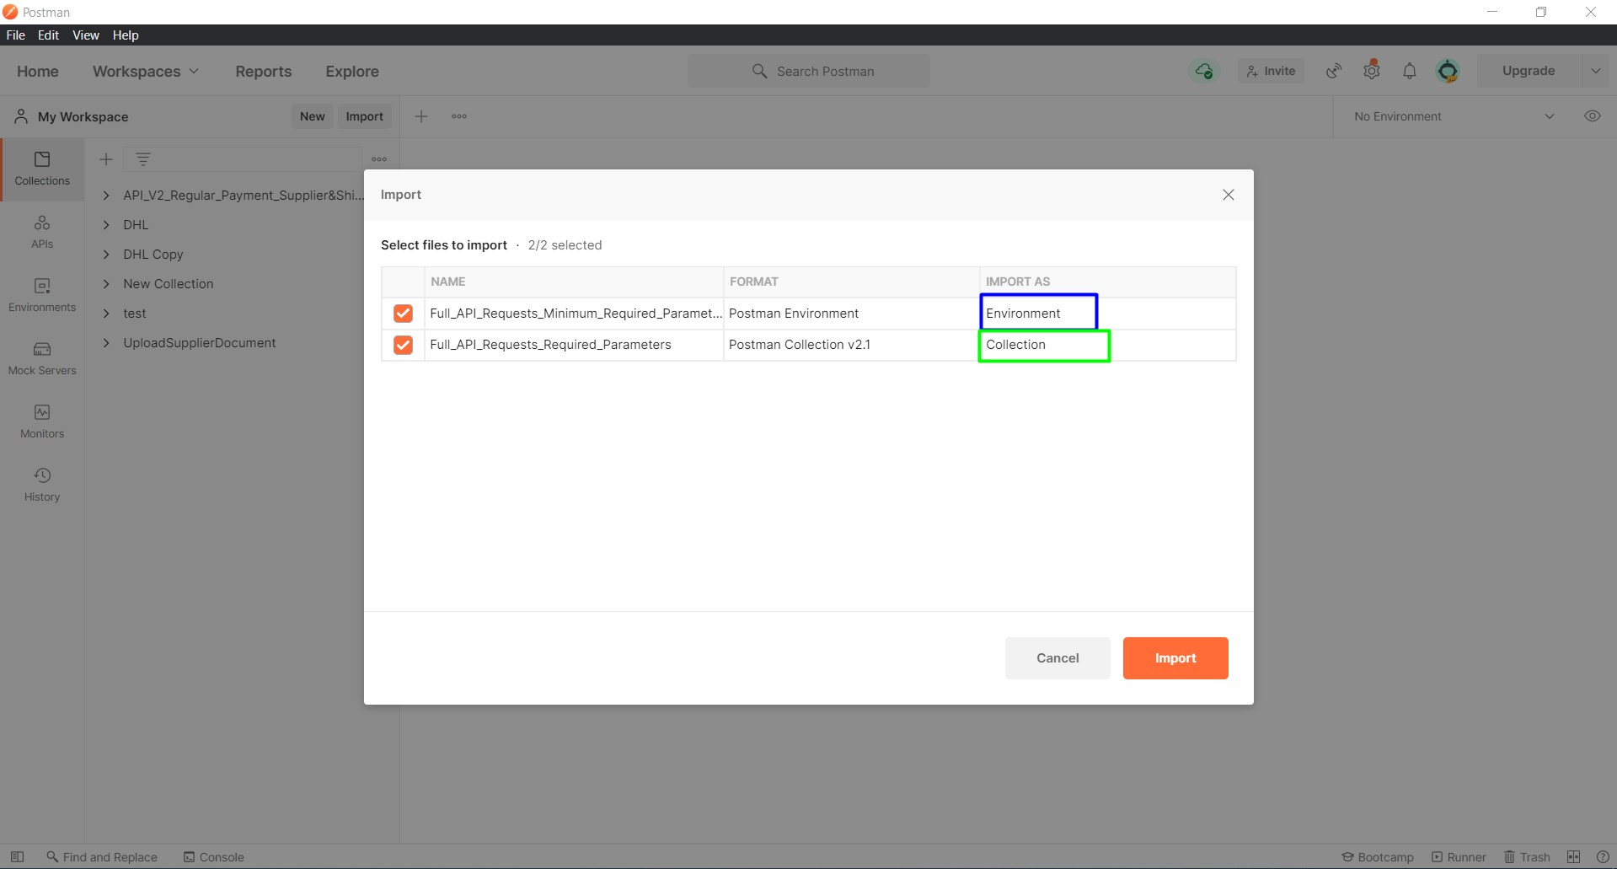Go to the Home tab

[x=38, y=72]
